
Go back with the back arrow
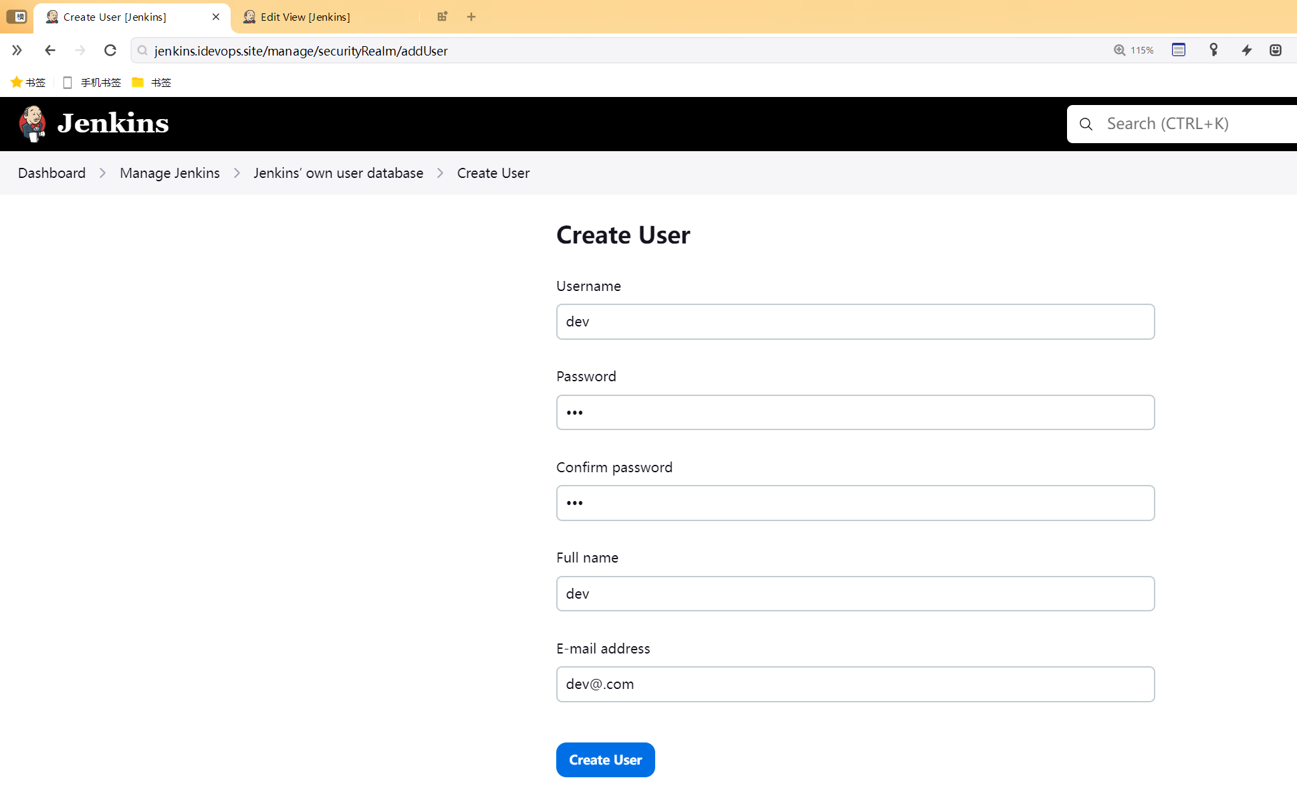click(x=50, y=50)
